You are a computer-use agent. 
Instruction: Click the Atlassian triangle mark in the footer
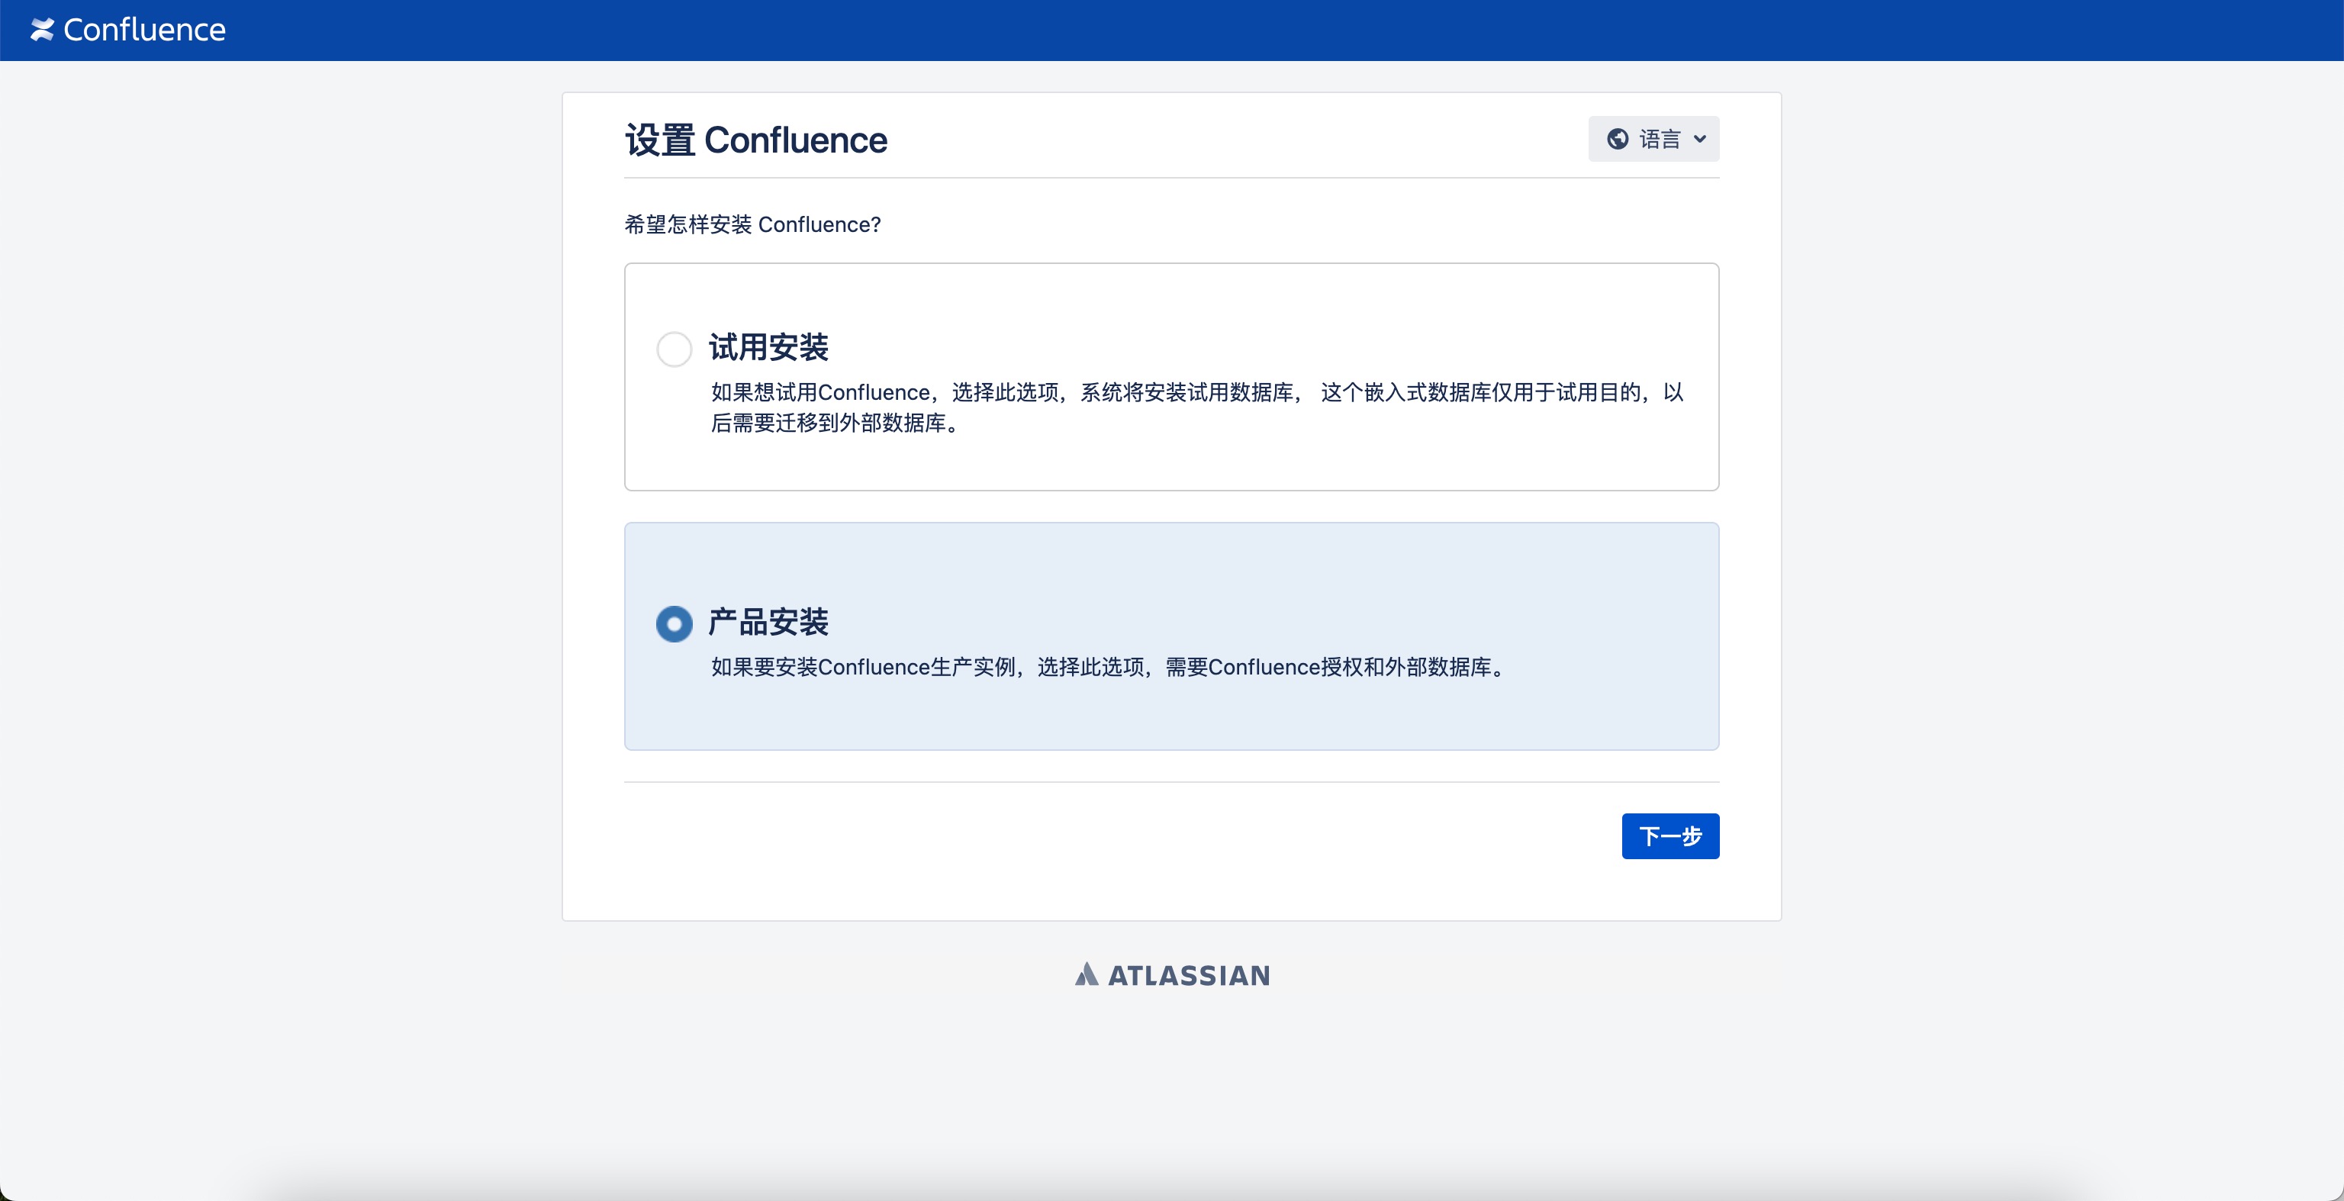(1088, 974)
